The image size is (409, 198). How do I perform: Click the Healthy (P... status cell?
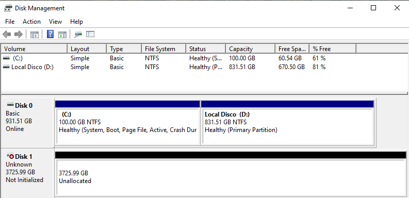coord(206,67)
